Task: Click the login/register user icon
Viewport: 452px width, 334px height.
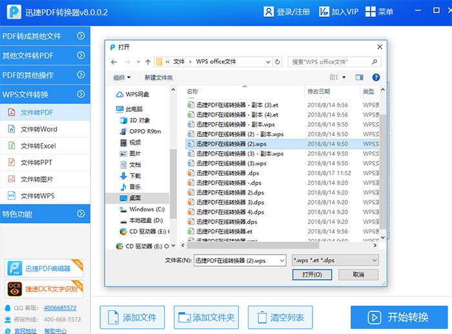Action: tap(269, 12)
